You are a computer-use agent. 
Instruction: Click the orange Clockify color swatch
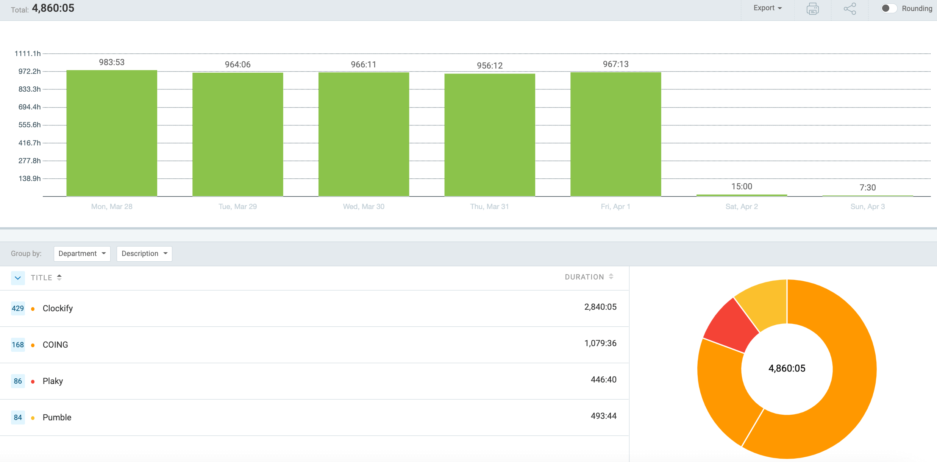click(x=33, y=308)
